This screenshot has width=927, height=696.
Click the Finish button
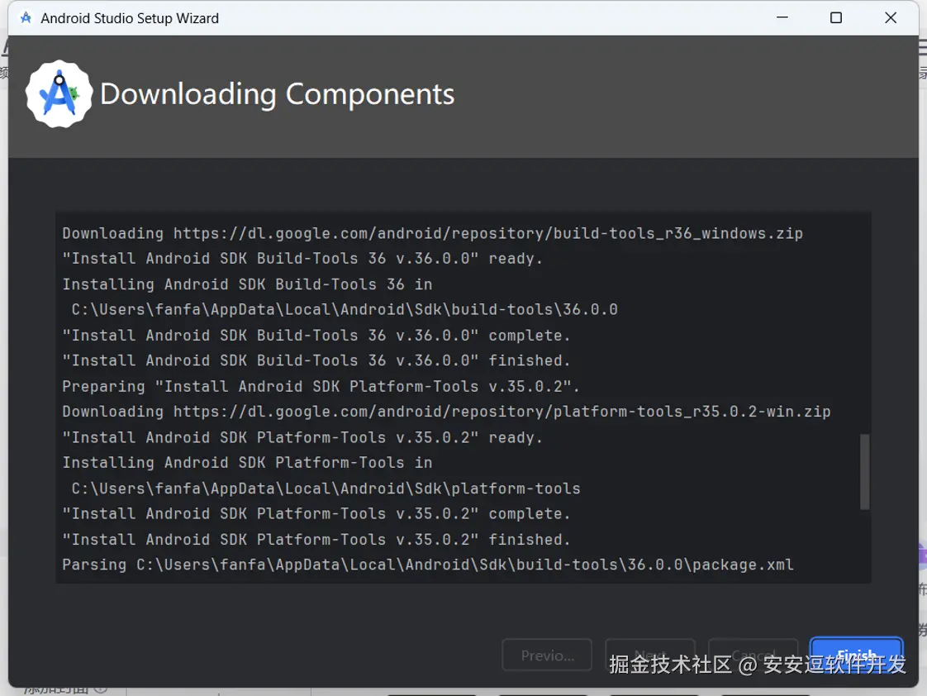(x=856, y=655)
